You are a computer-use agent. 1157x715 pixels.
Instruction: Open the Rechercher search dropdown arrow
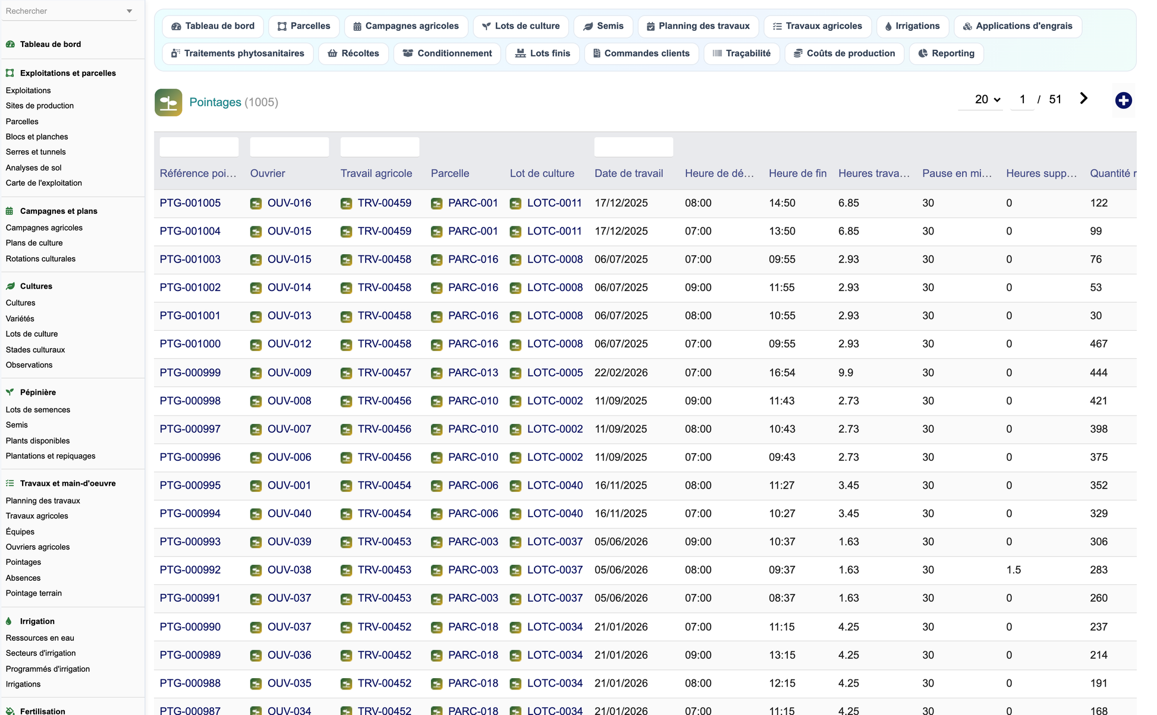pyautogui.click(x=129, y=11)
